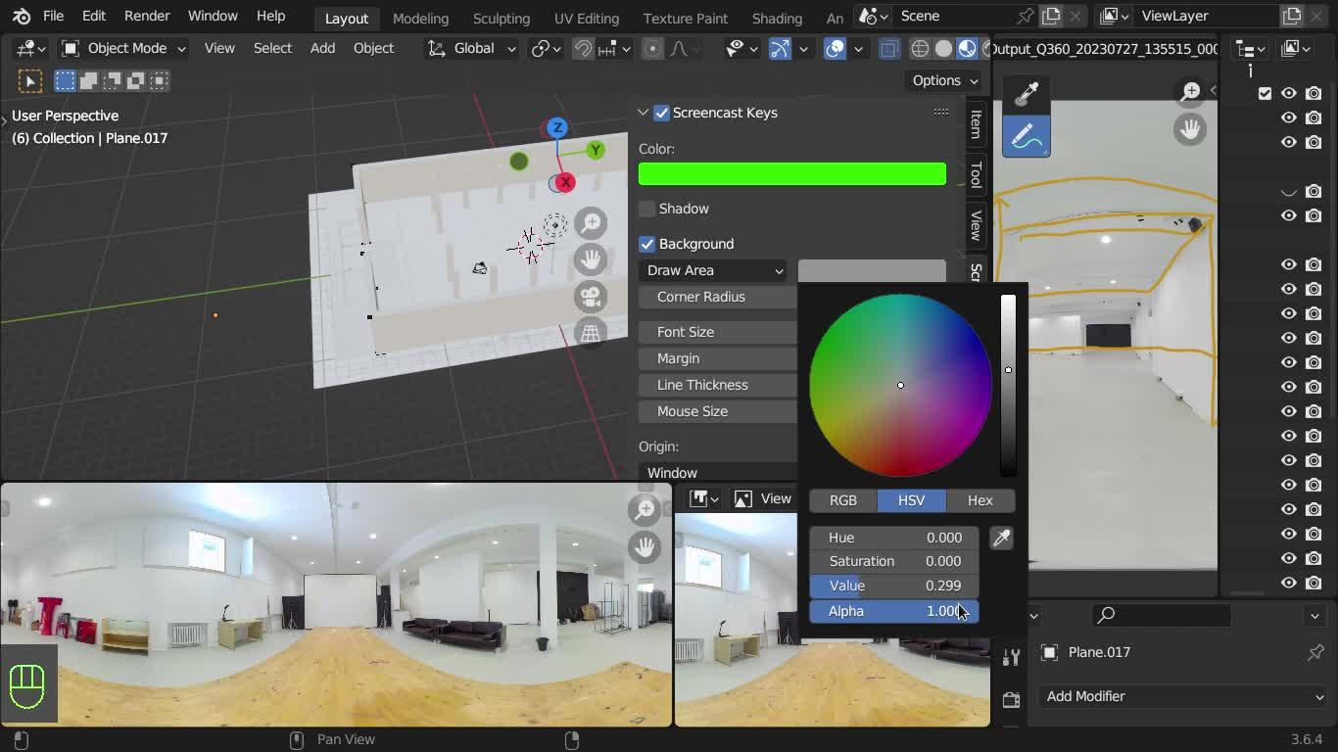
Task: Click the eyedropper icon in color picker
Action: (1001, 539)
